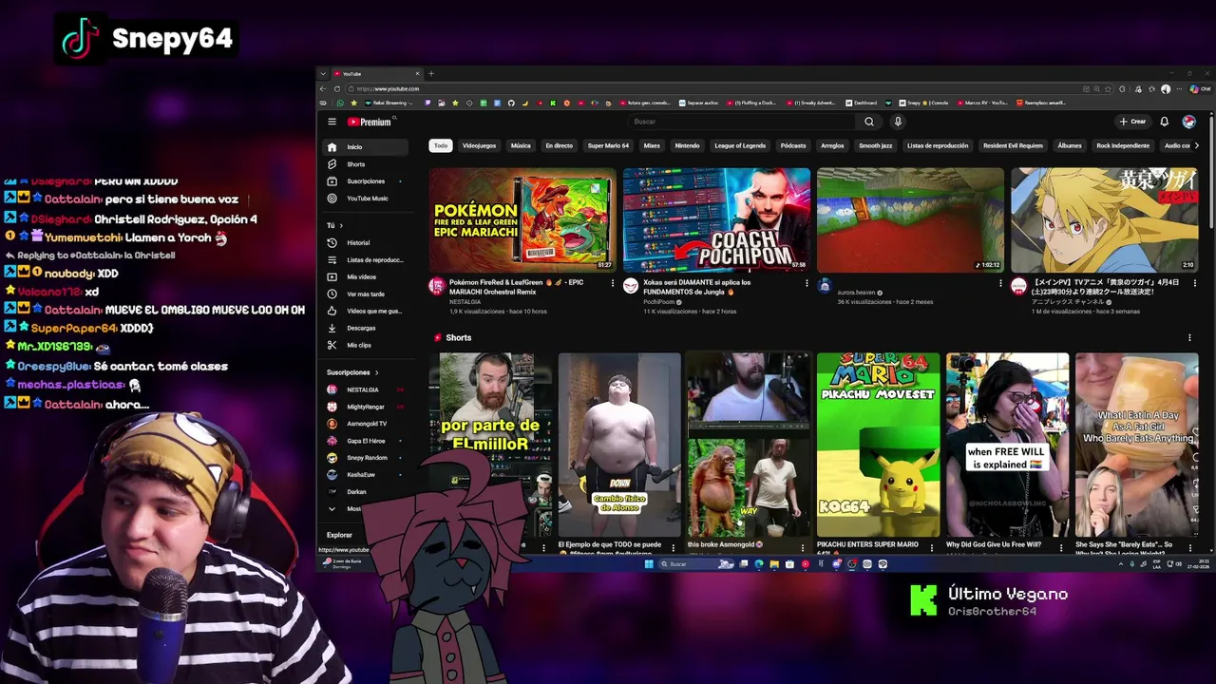Image resolution: width=1216 pixels, height=684 pixels.
Task: Open the browser tab list dropdown
Action: pos(323,73)
